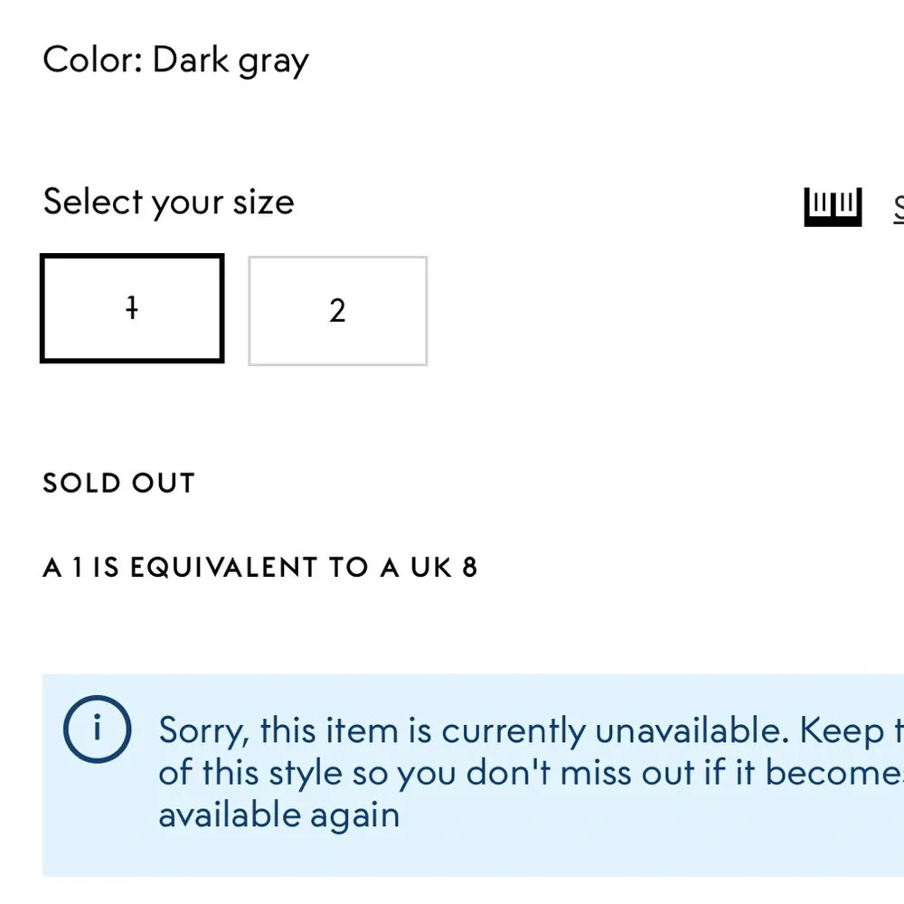Choose the crossed-out size 1 box
The height and width of the screenshot is (904, 904).
click(x=132, y=308)
